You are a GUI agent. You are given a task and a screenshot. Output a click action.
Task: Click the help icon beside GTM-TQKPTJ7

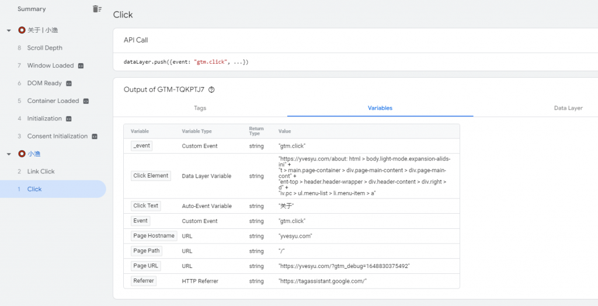point(211,90)
